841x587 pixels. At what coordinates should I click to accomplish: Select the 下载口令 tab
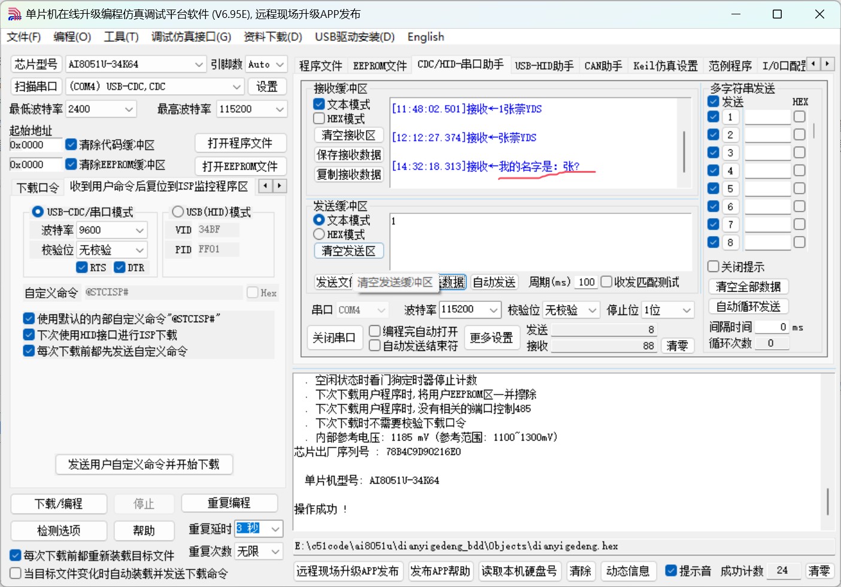pyautogui.click(x=38, y=188)
